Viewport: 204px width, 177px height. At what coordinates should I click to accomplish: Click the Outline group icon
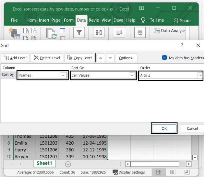coord(140,33)
